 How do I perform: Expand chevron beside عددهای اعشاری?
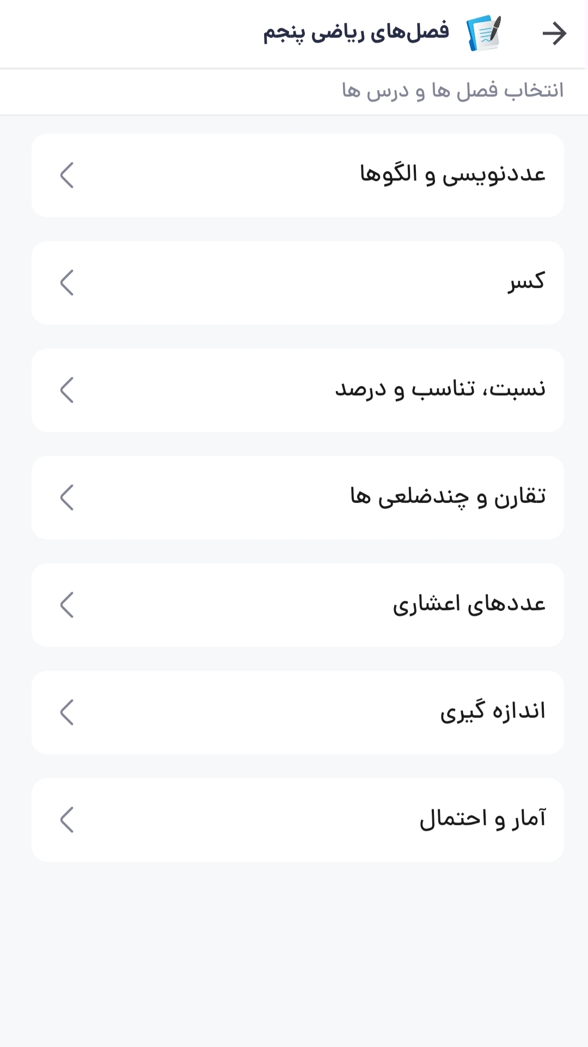point(67,605)
